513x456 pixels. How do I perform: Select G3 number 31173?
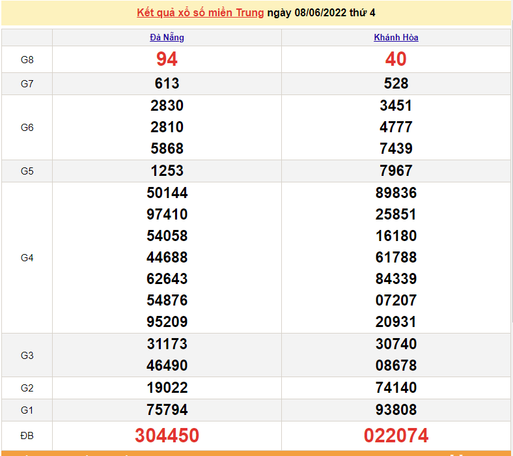tap(167, 344)
